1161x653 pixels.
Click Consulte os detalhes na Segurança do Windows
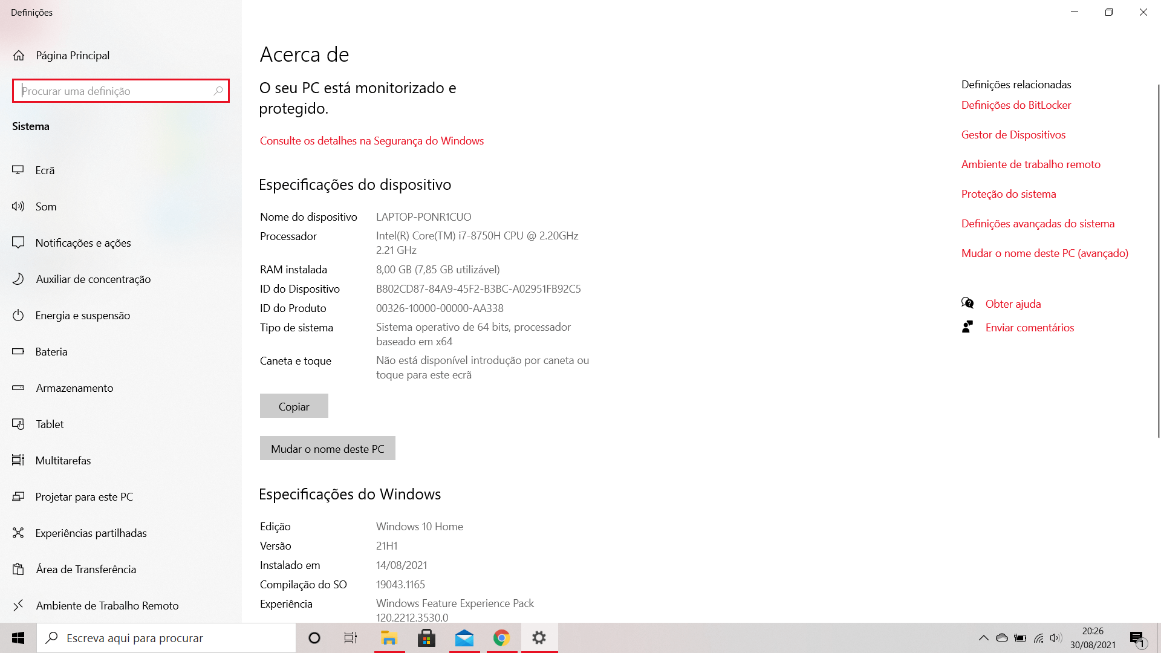point(372,140)
